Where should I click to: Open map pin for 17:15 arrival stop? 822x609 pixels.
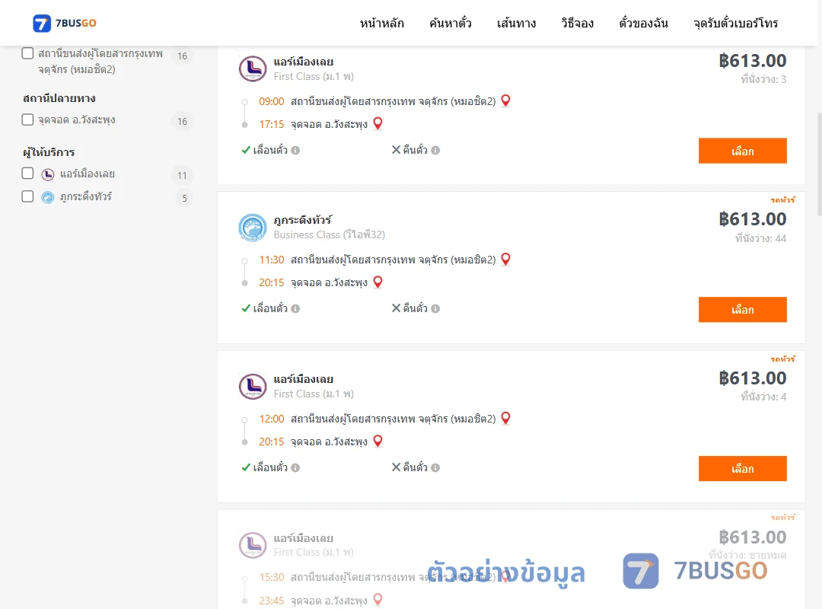(378, 123)
